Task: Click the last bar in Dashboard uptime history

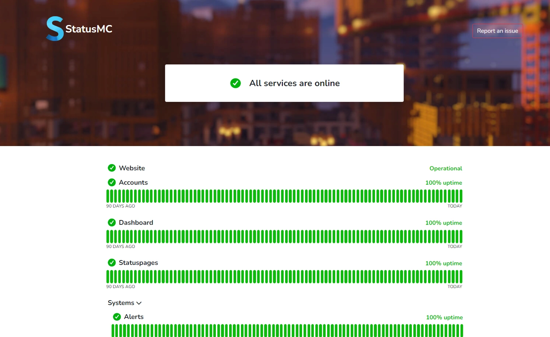Action: pos(461,237)
